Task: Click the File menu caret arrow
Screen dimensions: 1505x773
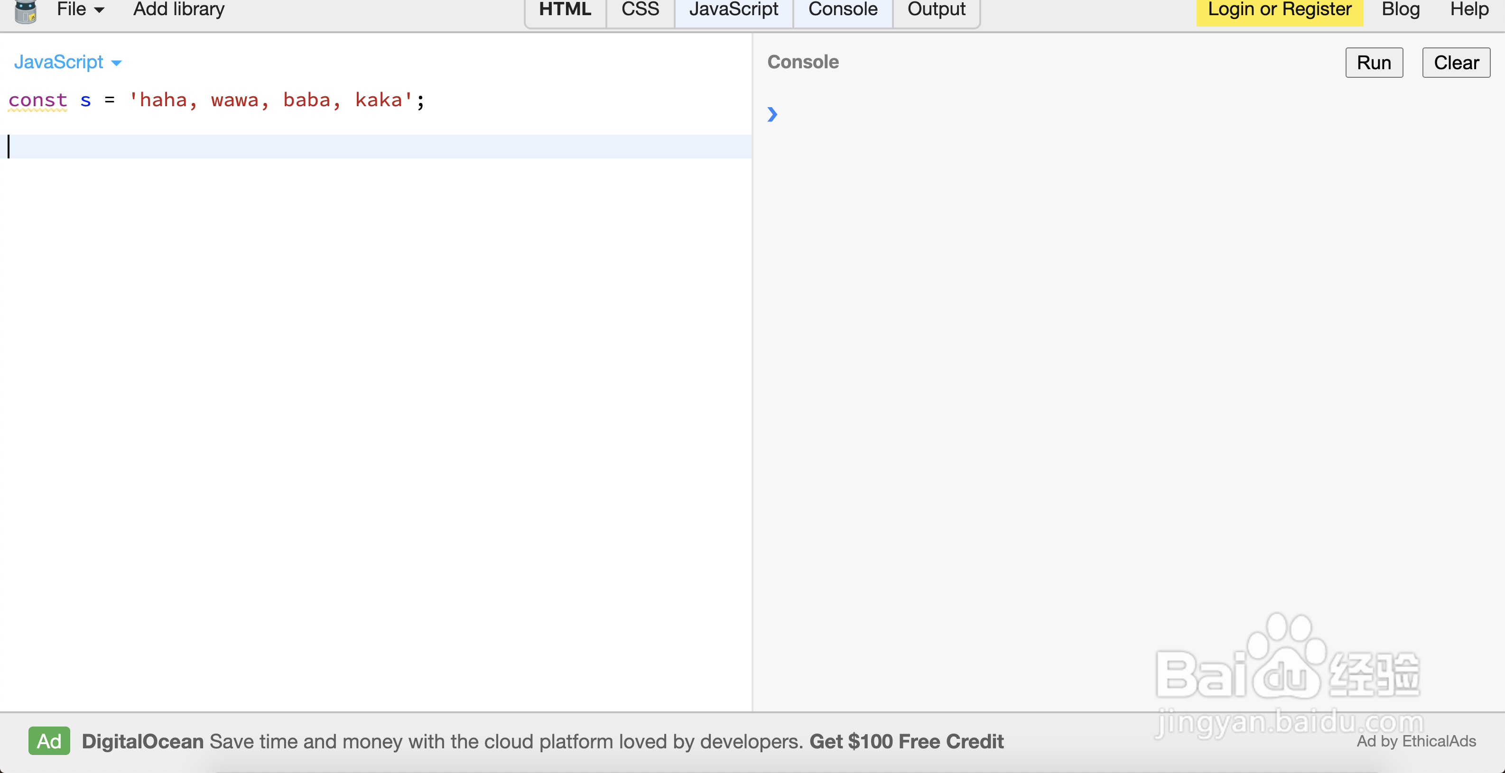Action: 99,10
